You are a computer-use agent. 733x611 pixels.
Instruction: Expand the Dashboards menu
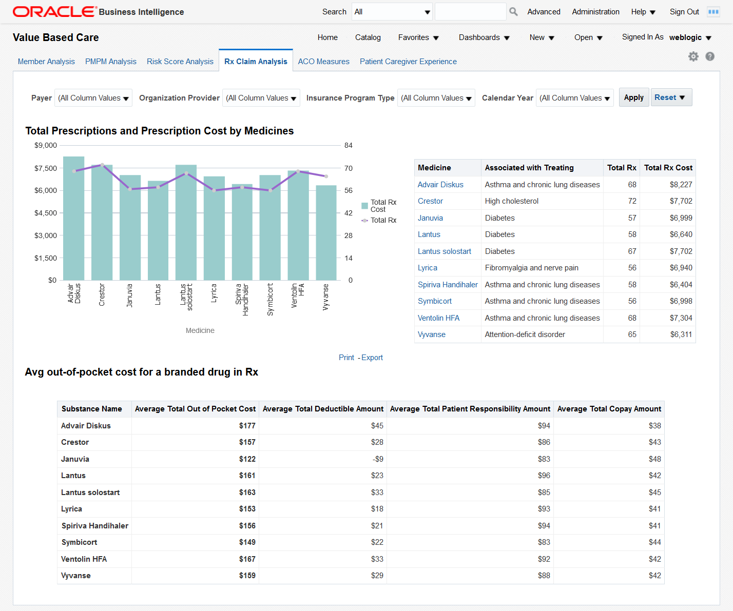pos(484,37)
